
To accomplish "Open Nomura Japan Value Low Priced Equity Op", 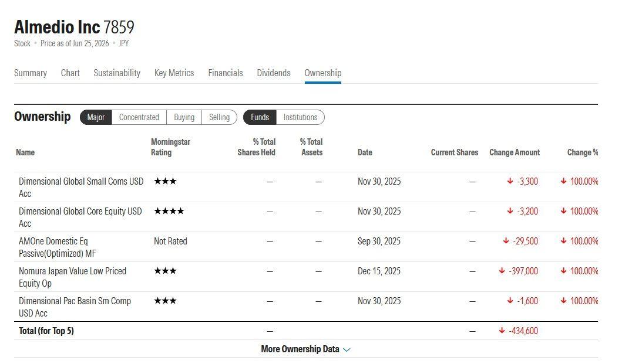I will 73,277.
